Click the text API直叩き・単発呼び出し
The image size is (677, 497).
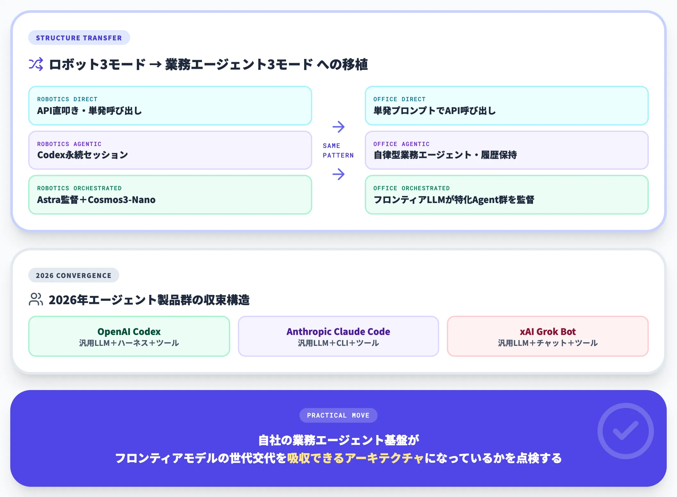click(89, 111)
